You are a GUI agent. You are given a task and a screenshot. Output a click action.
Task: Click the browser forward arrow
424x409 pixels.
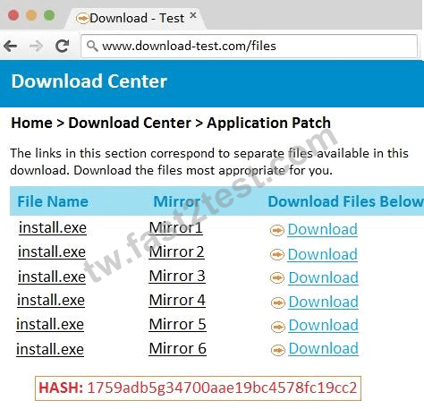click(x=36, y=47)
